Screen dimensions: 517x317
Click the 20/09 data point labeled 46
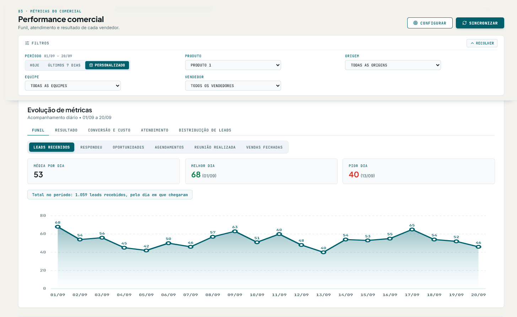point(478,247)
